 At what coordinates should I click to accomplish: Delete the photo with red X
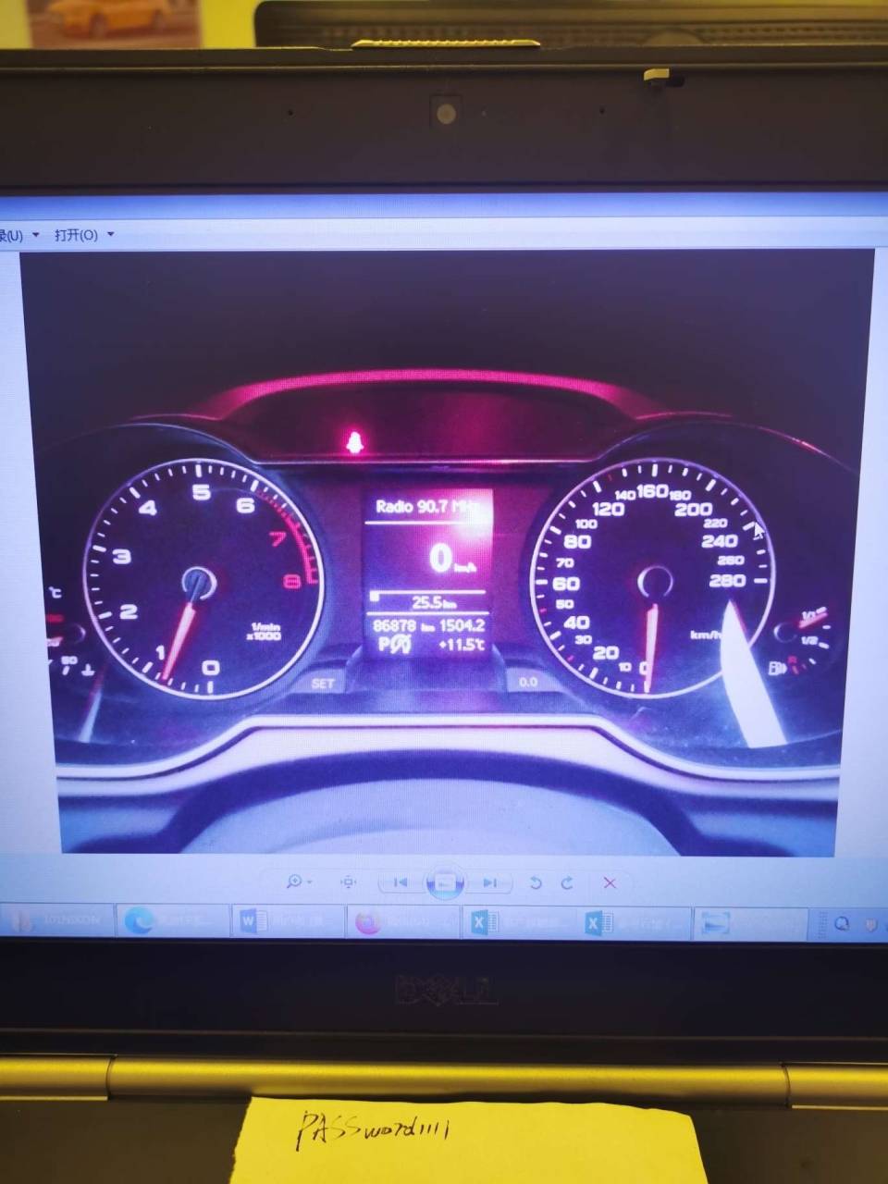tap(610, 882)
